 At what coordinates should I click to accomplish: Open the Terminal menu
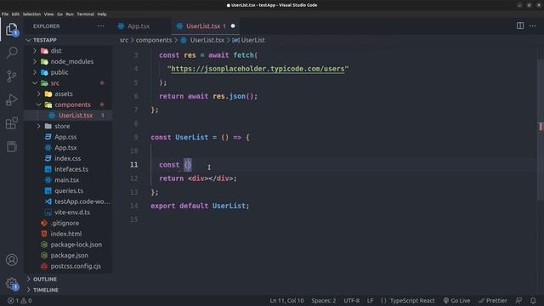tap(85, 14)
